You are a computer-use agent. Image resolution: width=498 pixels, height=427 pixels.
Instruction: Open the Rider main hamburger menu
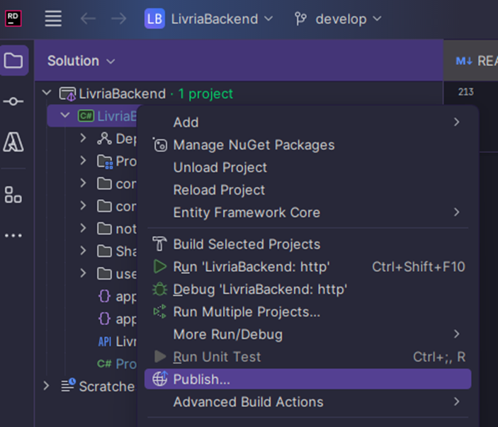point(53,18)
